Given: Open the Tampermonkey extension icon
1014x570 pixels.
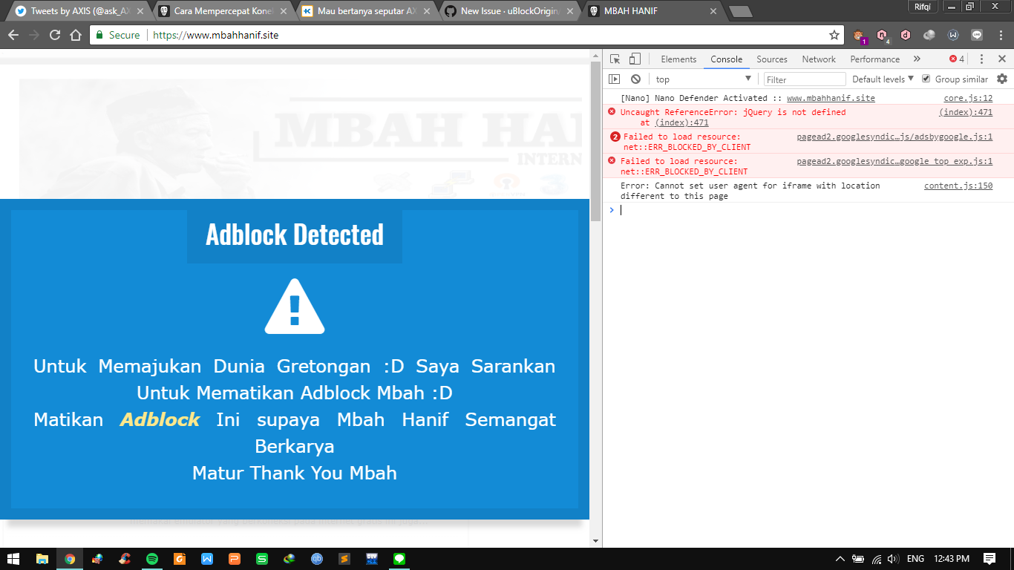Looking at the screenshot, I should tap(858, 34).
